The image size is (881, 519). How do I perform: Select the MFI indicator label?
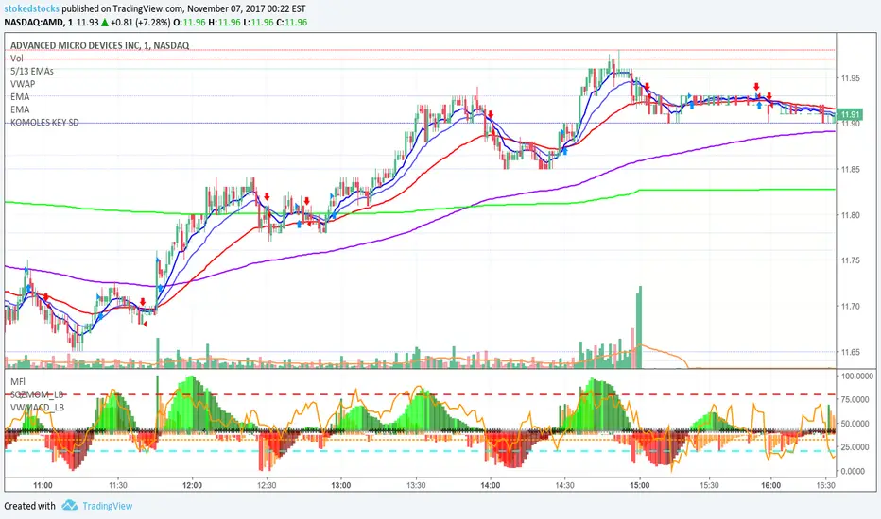pyautogui.click(x=17, y=381)
